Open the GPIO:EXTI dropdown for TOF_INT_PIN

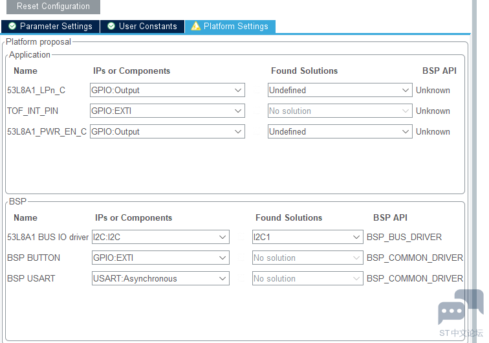[x=167, y=111]
